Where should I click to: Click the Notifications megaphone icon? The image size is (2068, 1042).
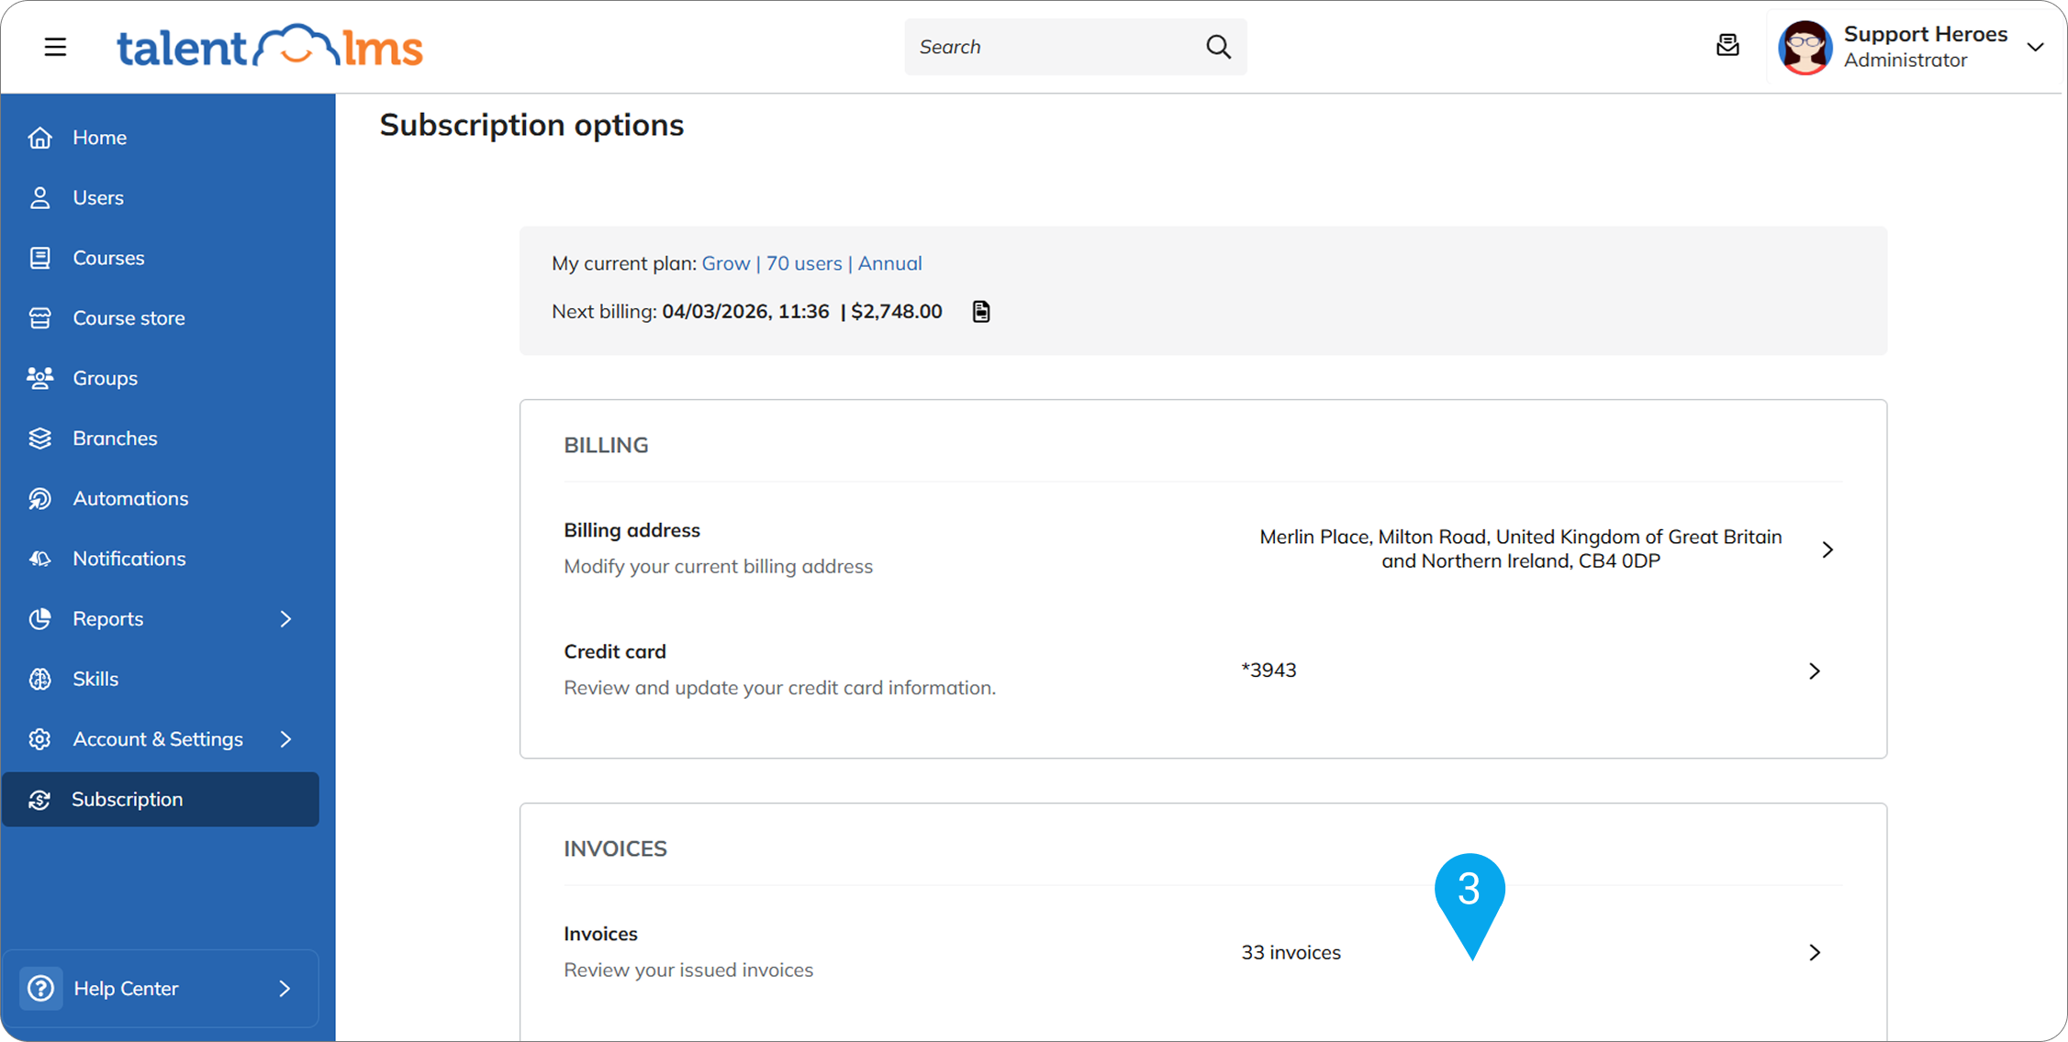coord(39,559)
